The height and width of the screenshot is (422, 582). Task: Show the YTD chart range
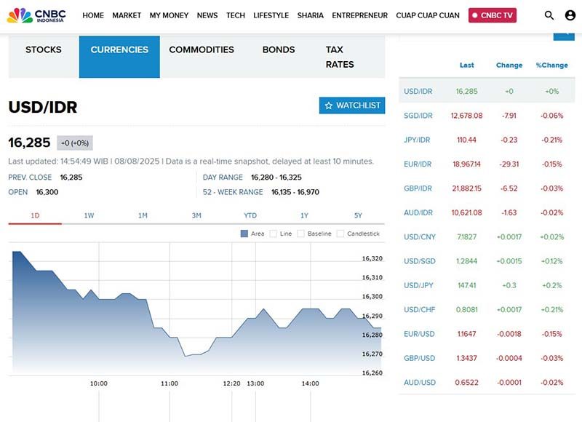pos(250,215)
